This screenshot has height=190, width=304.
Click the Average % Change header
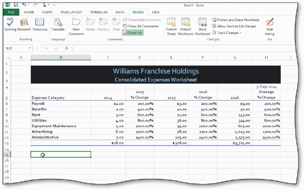point(267,95)
